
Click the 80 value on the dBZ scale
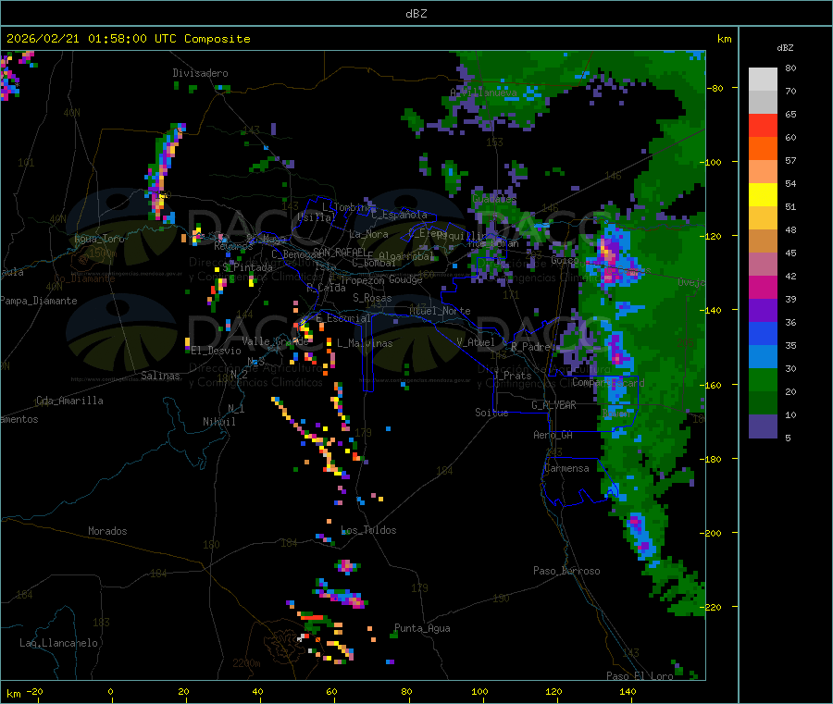pos(790,68)
